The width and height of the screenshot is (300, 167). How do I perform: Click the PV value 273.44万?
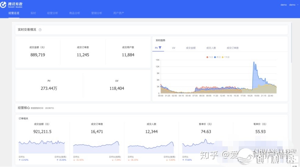pyautogui.click(x=49, y=88)
